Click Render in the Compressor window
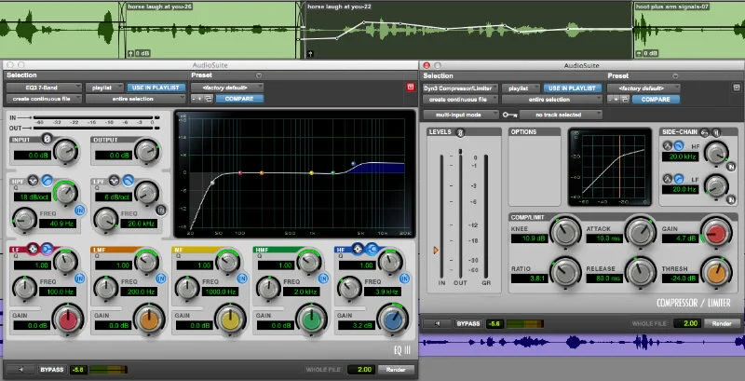This screenshot has width=745, height=381. click(x=722, y=323)
